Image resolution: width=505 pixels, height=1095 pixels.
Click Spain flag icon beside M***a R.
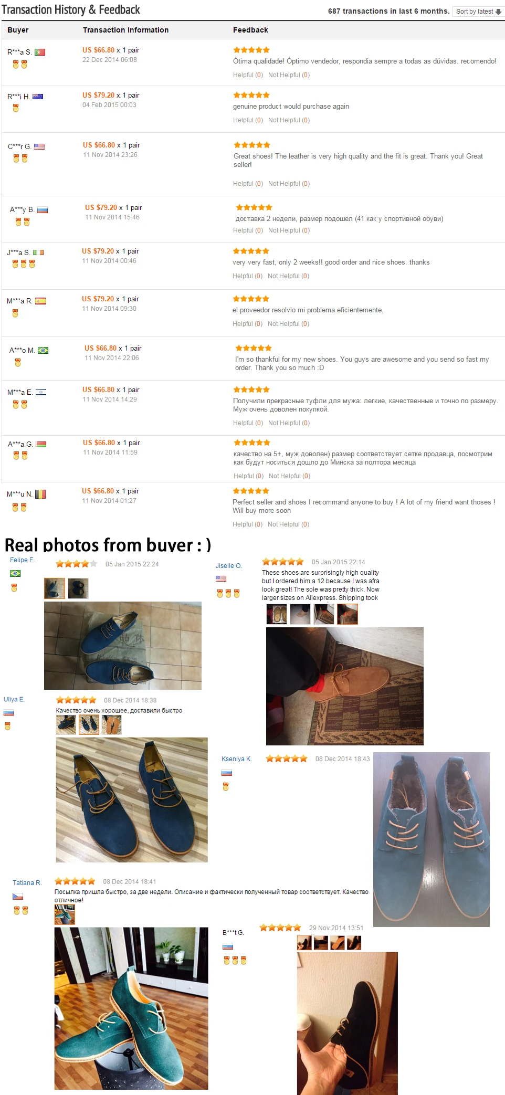(x=40, y=301)
